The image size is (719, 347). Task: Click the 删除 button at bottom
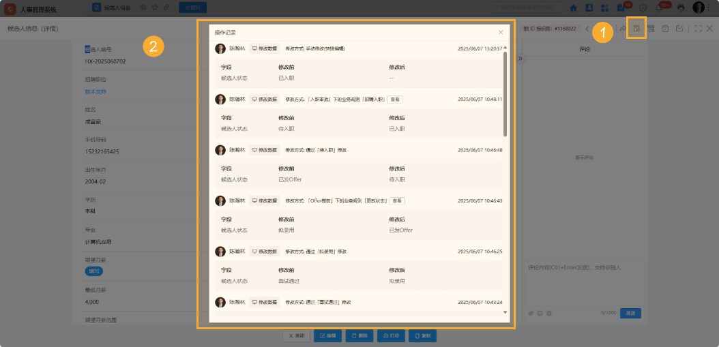(x=359, y=336)
